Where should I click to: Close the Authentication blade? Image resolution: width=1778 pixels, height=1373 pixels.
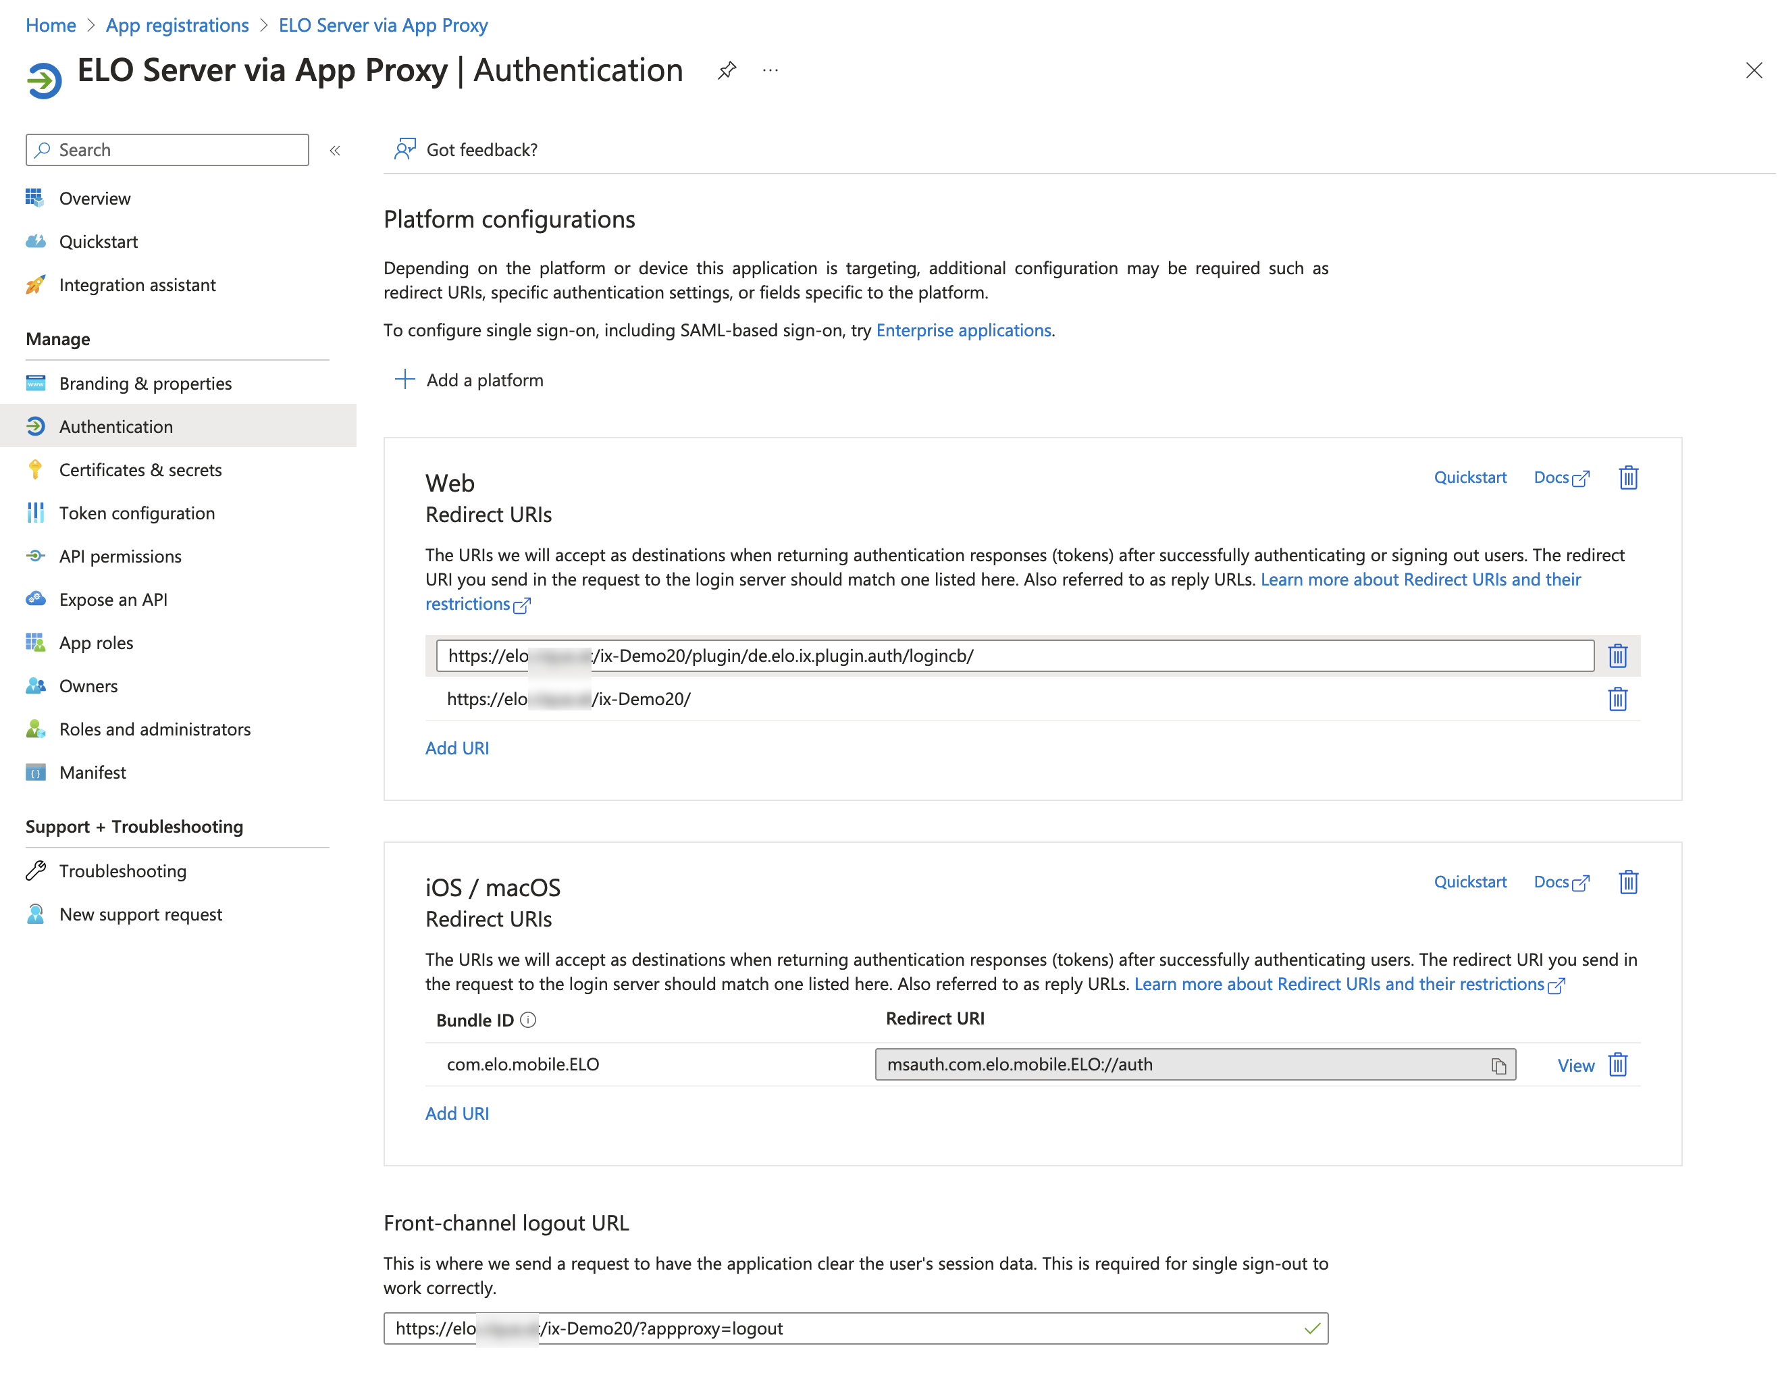(1754, 71)
